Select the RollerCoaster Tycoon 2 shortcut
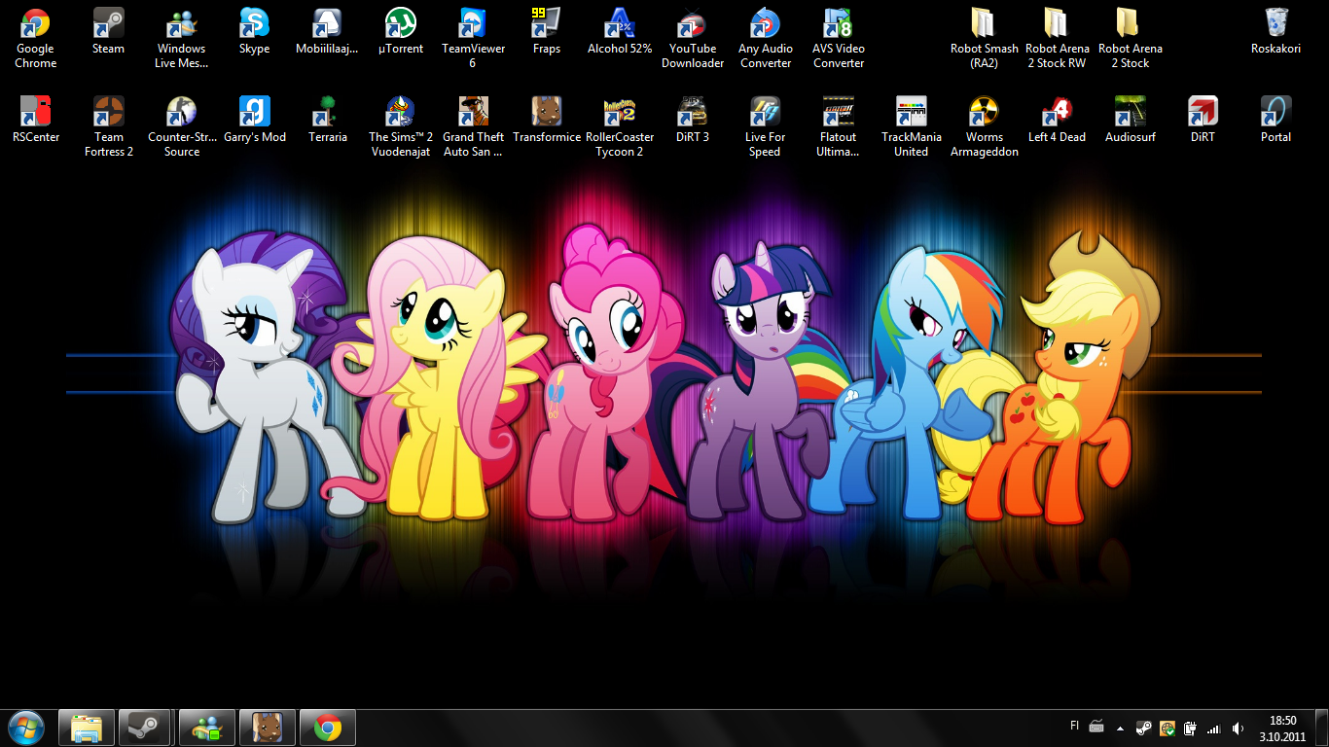The height and width of the screenshot is (747, 1329). tap(620, 127)
